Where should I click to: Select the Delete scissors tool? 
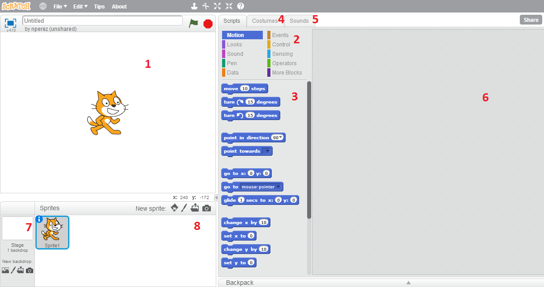[x=206, y=6]
